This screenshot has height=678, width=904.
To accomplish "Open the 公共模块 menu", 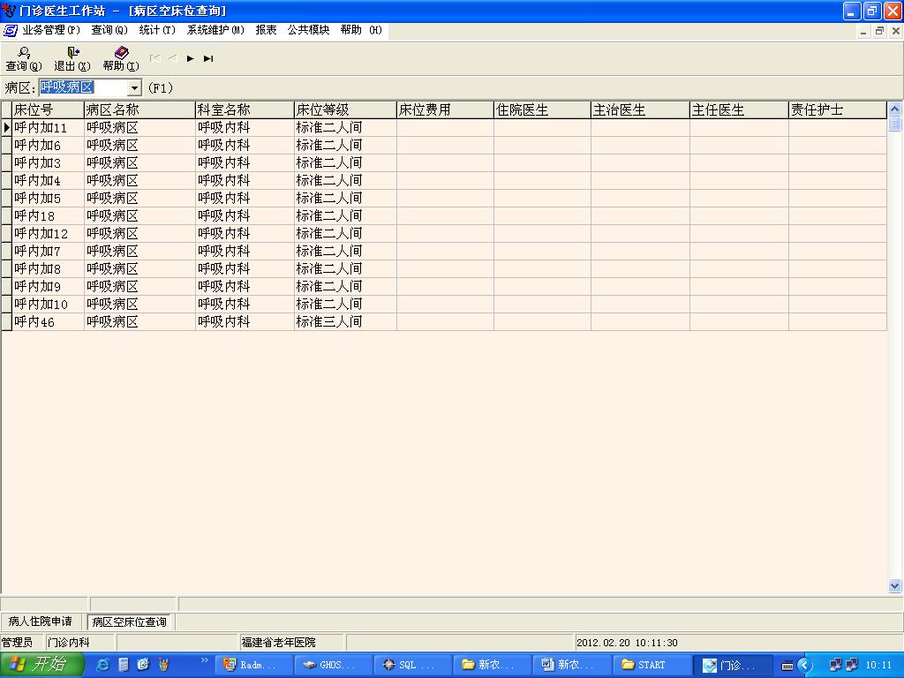I will click(308, 30).
